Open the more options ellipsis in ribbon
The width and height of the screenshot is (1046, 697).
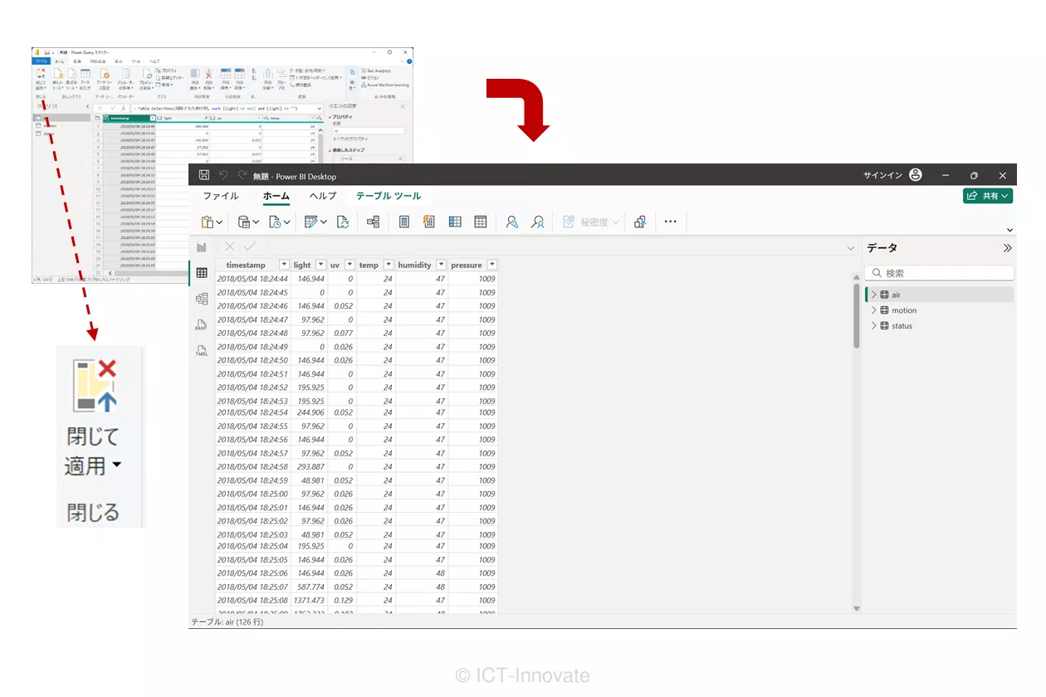[x=671, y=222]
